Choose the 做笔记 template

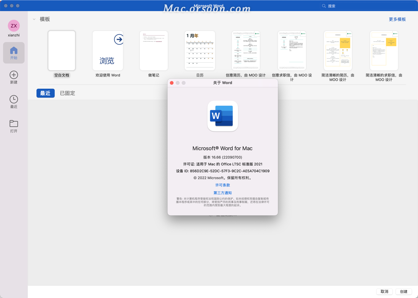pos(154,51)
